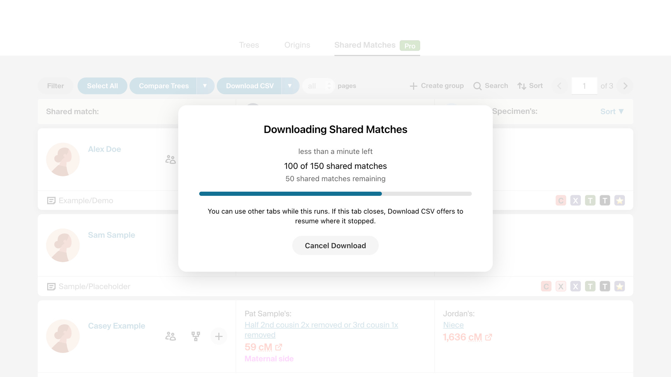671x377 pixels.
Task: Click Download CSV button
Action: [x=249, y=86]
